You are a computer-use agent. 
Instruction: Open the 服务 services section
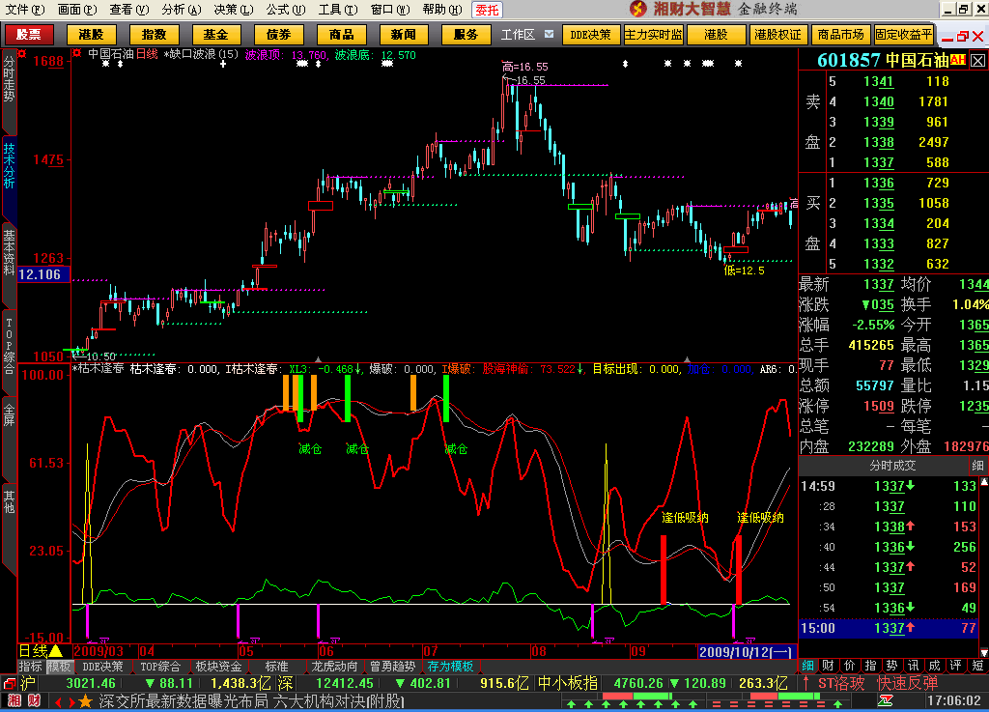point(466,35)
